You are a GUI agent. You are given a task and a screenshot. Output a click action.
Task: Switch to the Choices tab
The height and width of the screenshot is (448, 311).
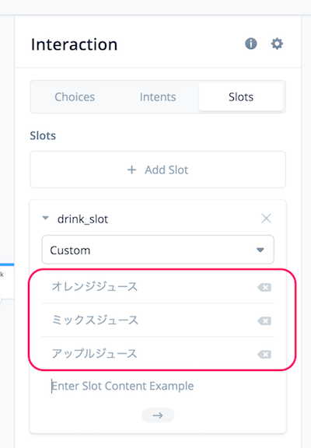tap(75, 97)
